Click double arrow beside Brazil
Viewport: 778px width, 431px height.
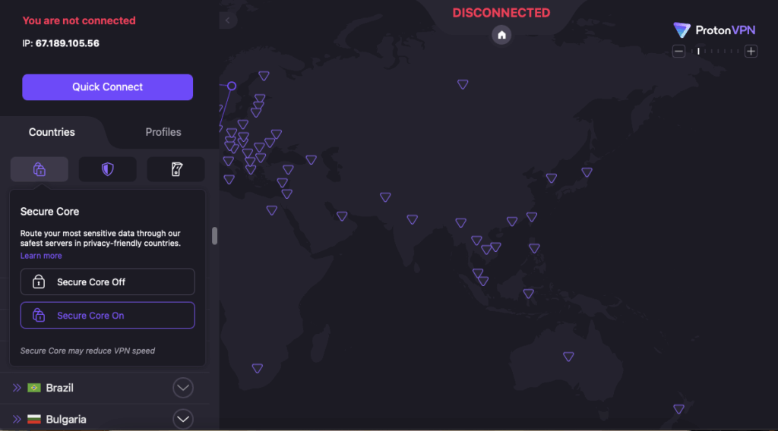click(x=17, y=388)
